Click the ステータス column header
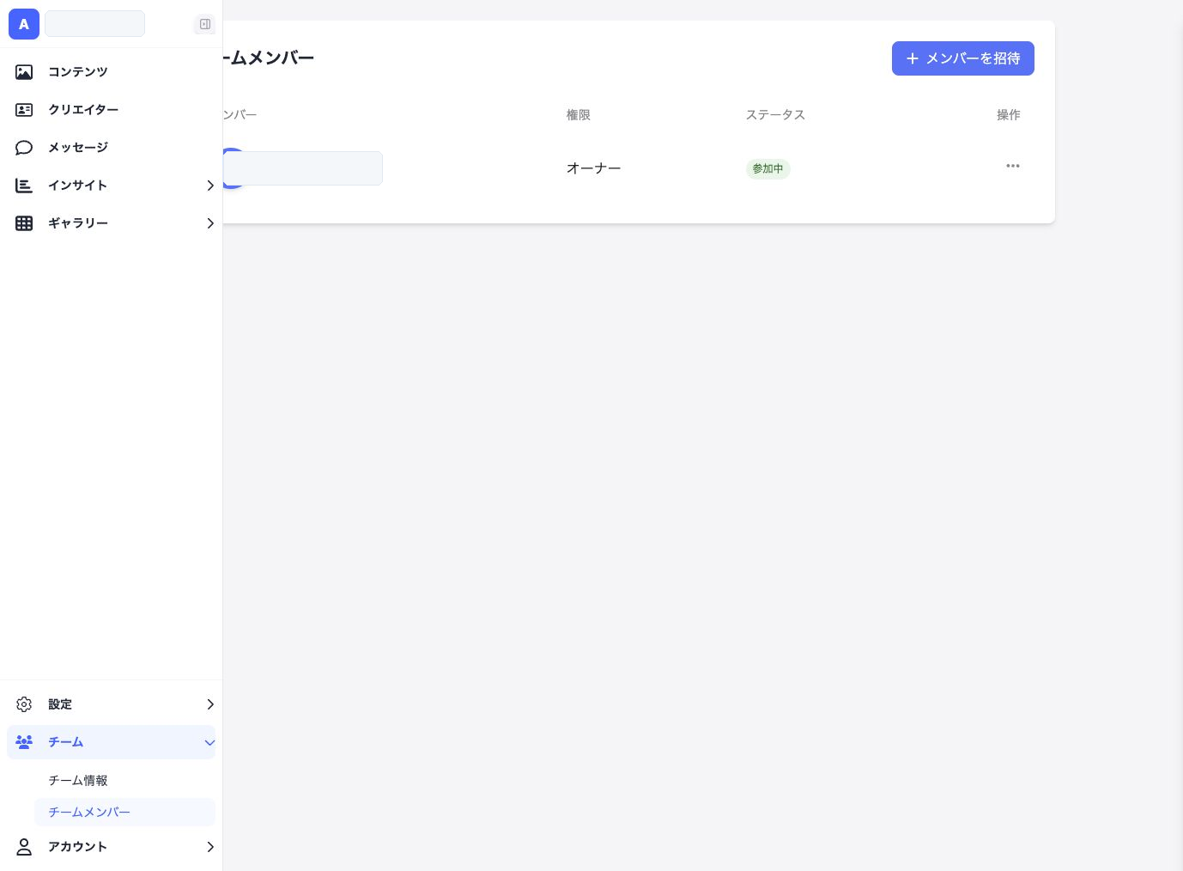1183x871 pixels. [775, 115]
